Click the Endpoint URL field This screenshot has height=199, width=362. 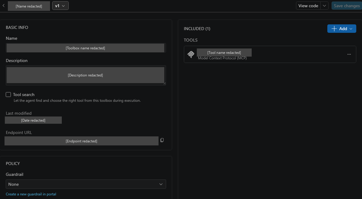[81, 141]
